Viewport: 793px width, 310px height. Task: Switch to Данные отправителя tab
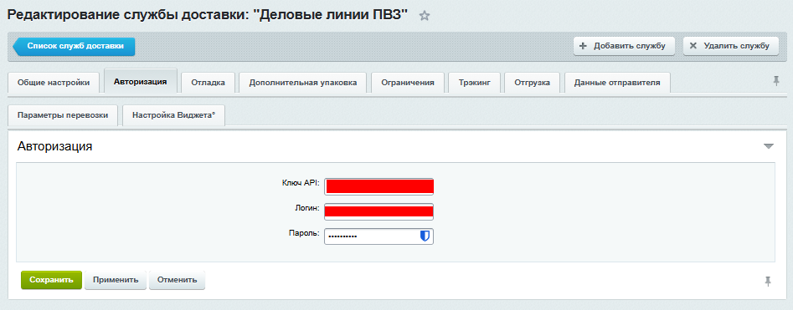(x=617, y=83)
